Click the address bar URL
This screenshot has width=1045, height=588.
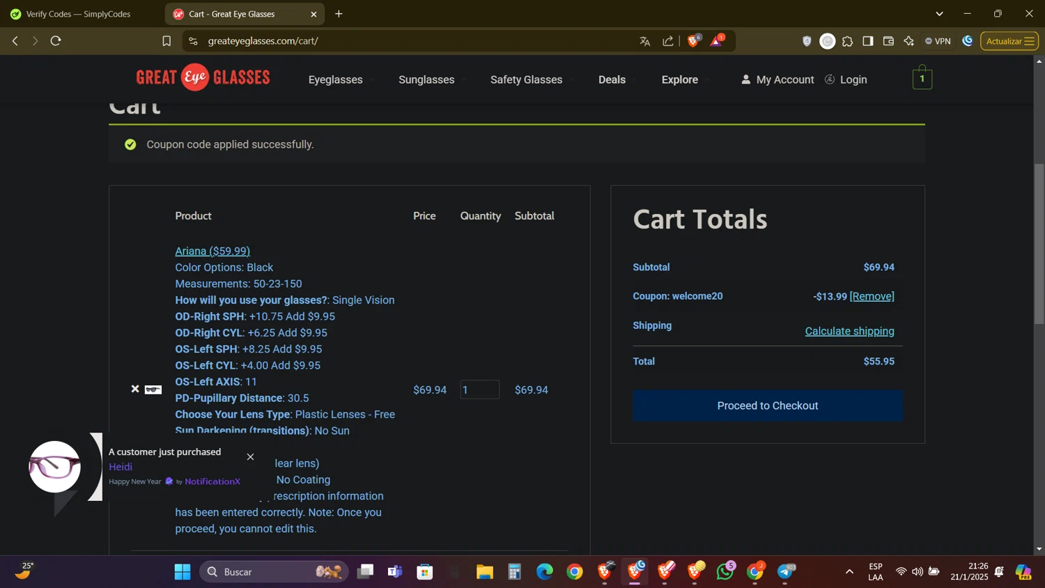pos(263,41)
